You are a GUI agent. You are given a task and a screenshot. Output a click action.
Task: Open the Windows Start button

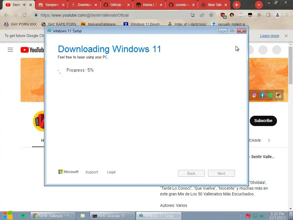8,215
